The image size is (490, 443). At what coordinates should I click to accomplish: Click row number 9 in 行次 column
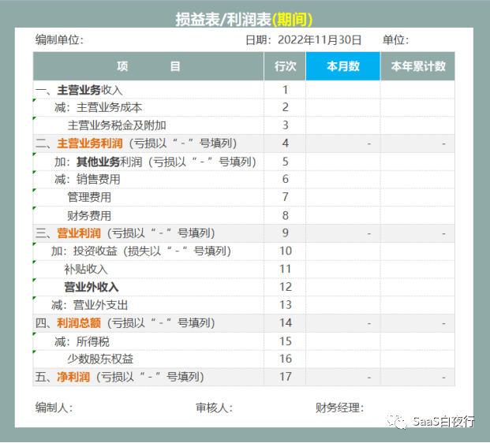285,233
